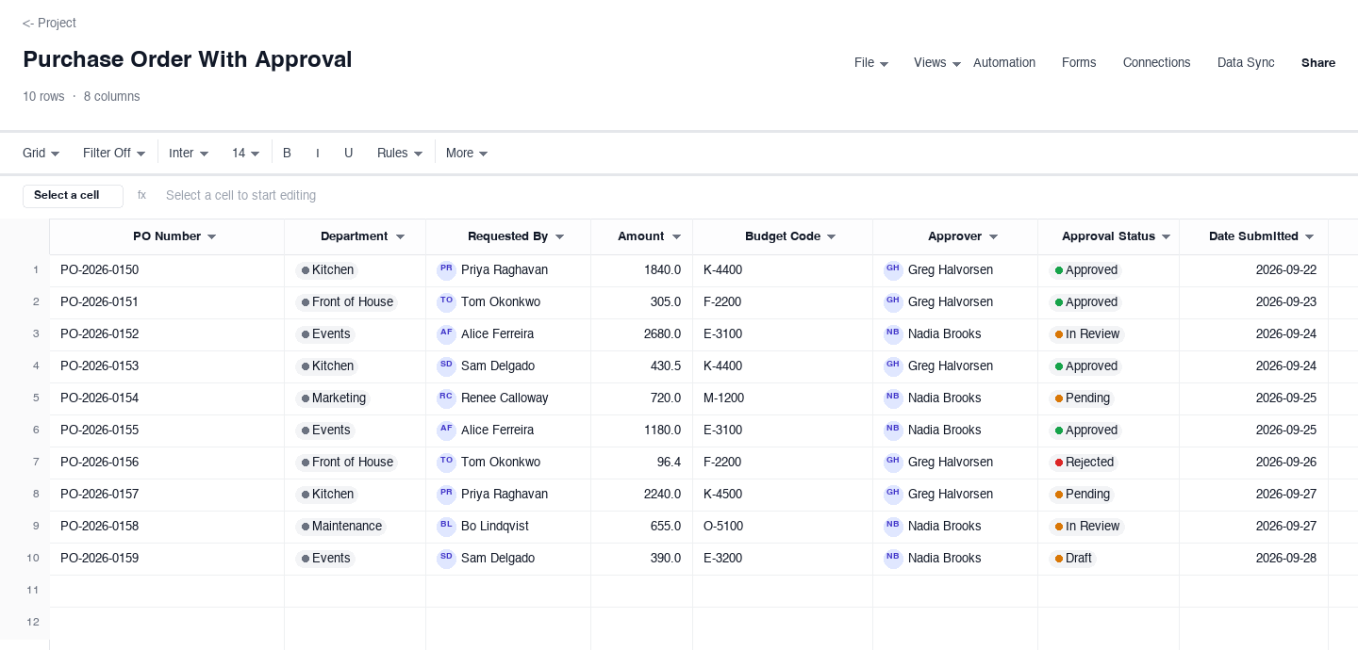Select amount cell 2680.0
The height and width of the screenshot is (650, 1358).
click(641, 333)
